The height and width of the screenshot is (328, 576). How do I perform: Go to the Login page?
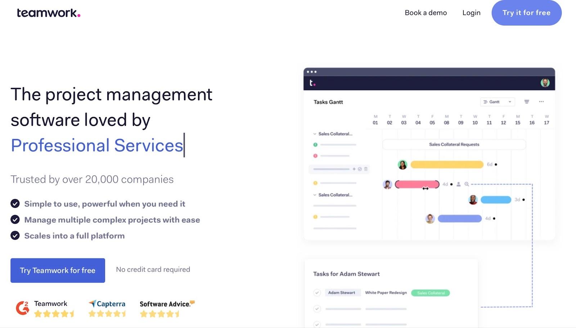(x=471, y=13)
